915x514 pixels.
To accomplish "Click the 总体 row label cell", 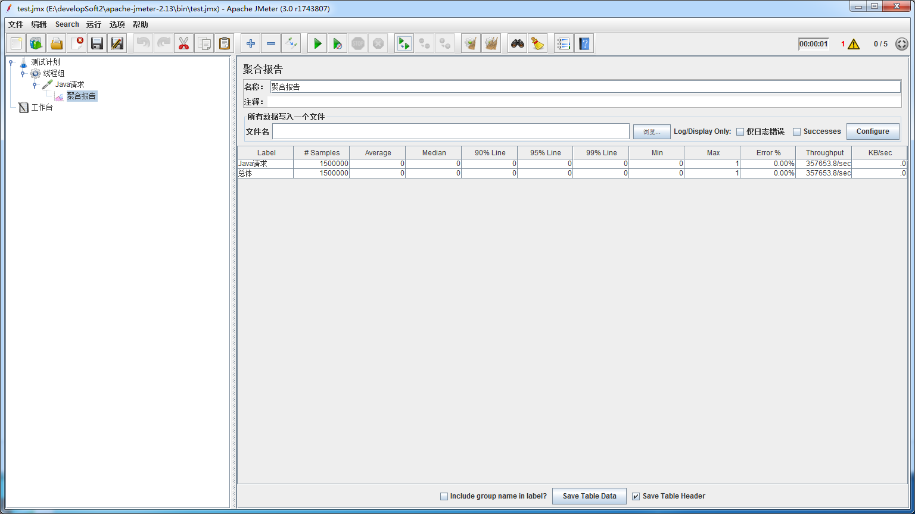I will point(266,173).
